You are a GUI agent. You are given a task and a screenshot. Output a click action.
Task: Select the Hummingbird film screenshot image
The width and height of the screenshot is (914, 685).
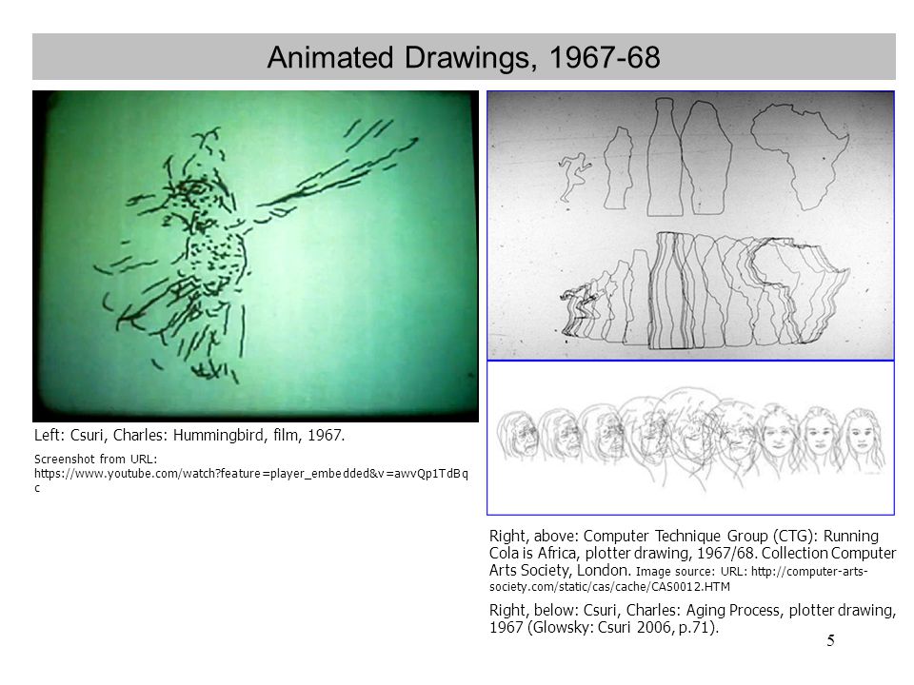point(255,256)
